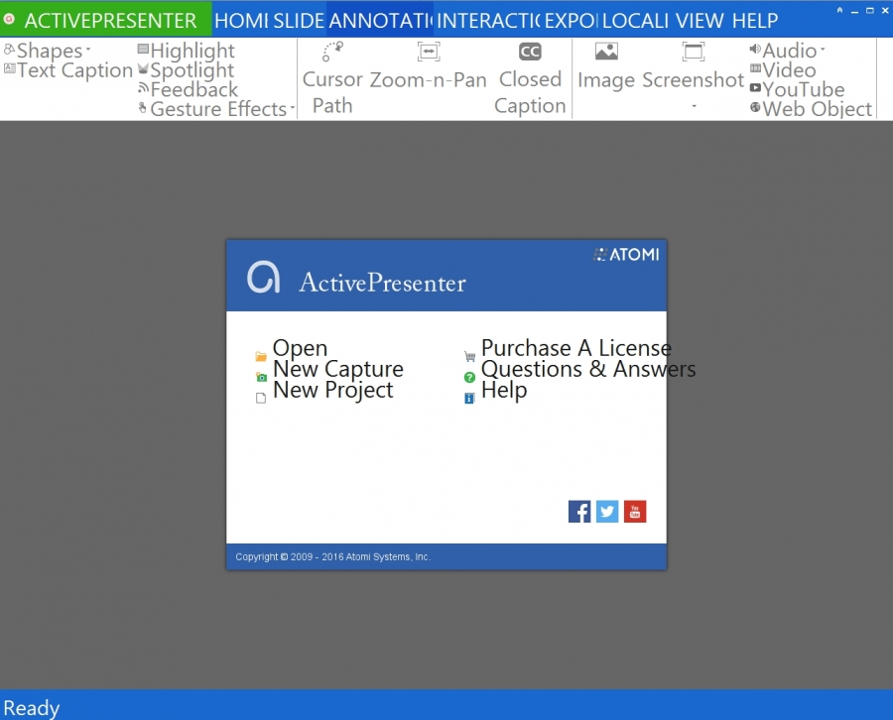Viewport: 893px width, 720px height.
Task: Insert a Closed Caption
Action: [530, 79]
